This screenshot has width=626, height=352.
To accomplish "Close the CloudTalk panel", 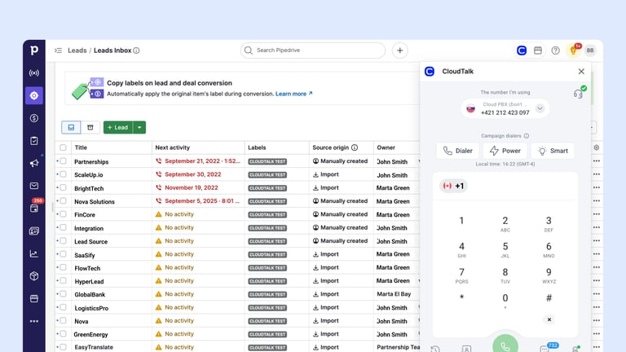I will point(581,72).
